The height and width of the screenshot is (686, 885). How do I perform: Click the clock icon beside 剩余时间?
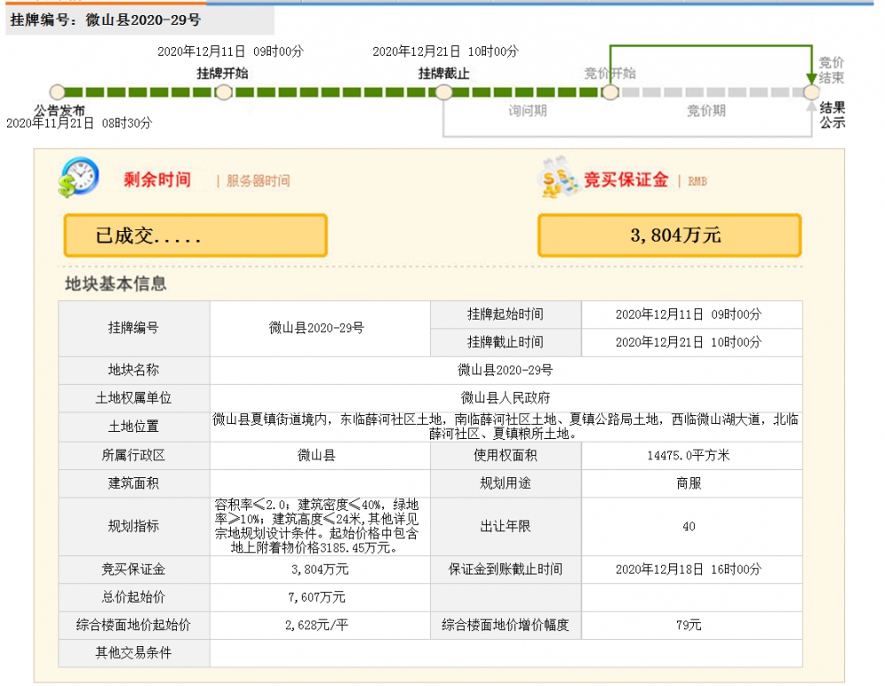point(79,177)
